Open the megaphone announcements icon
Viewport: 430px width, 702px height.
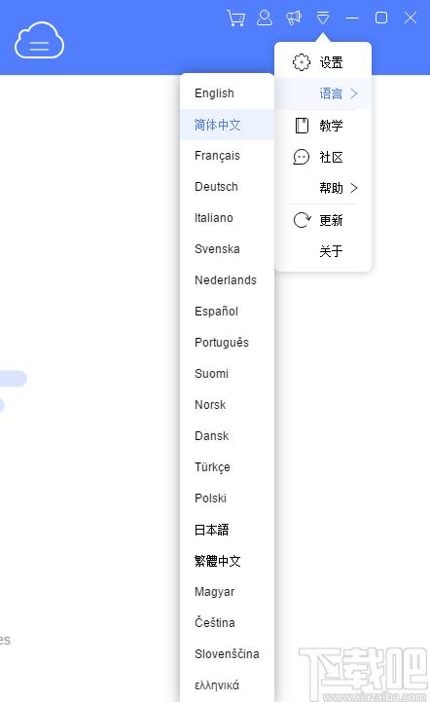pyautogui.click(x=294, y=18)
